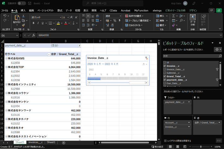Enable defer layout update checkbox
Viewport: 224px width, 149px height.
[x=166, y=140]
